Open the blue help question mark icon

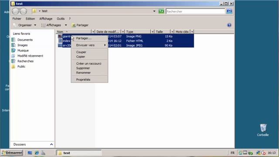(229, 25)
